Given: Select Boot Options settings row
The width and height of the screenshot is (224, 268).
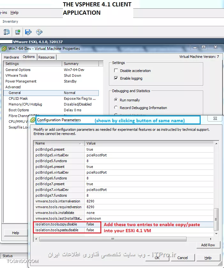Looking at the screenshot, I should pos(51,110).
